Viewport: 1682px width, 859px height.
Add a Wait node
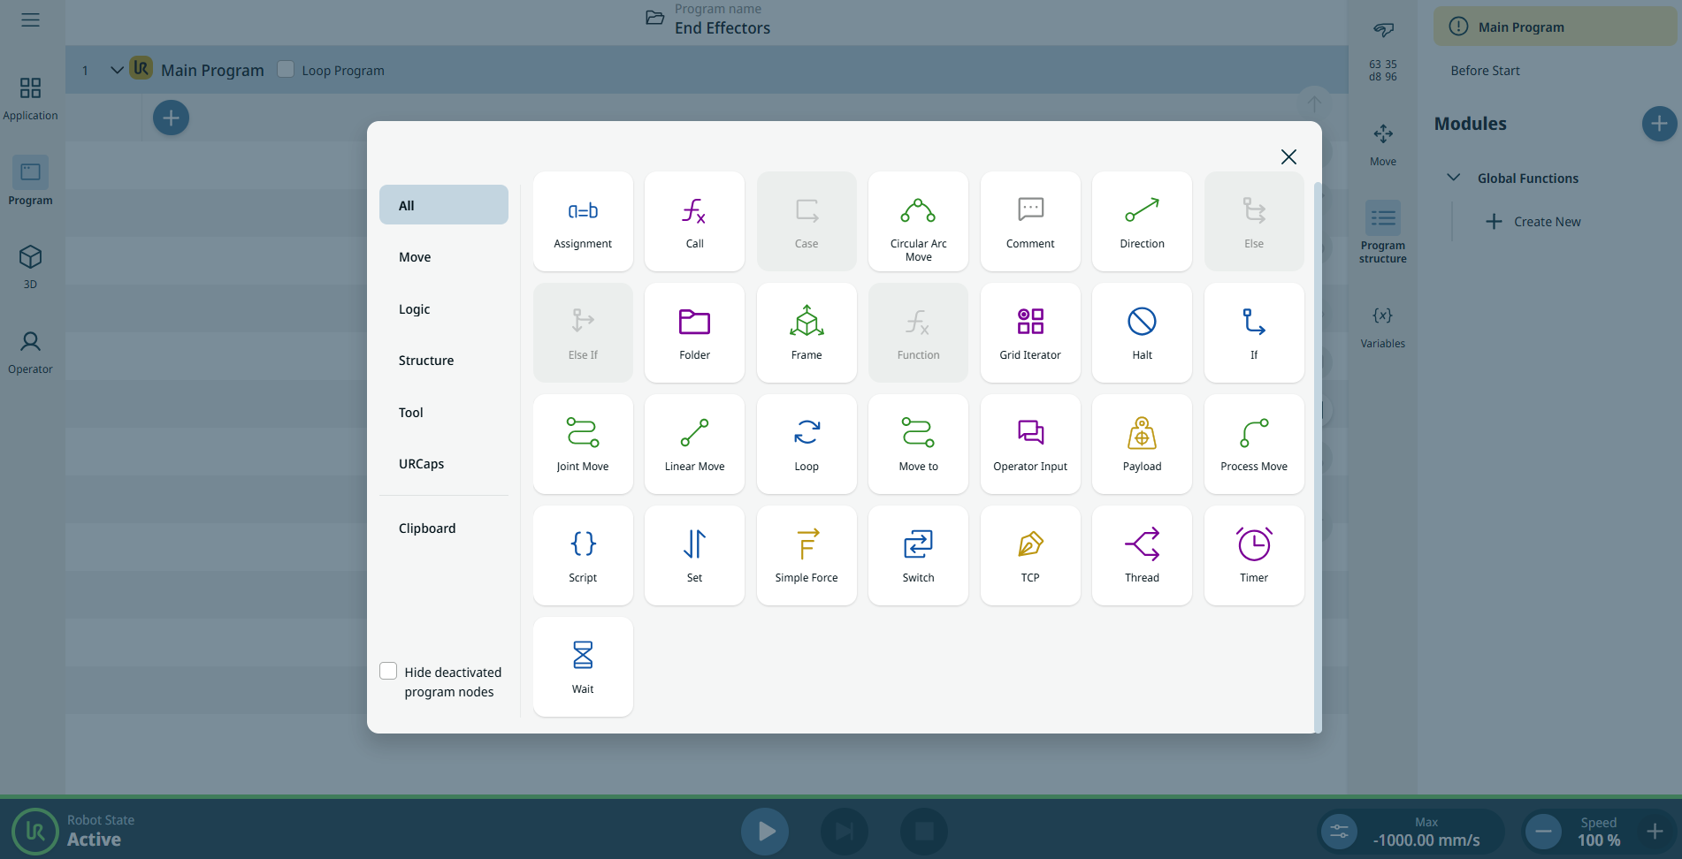pyautogui.click(x=583, y=666)
